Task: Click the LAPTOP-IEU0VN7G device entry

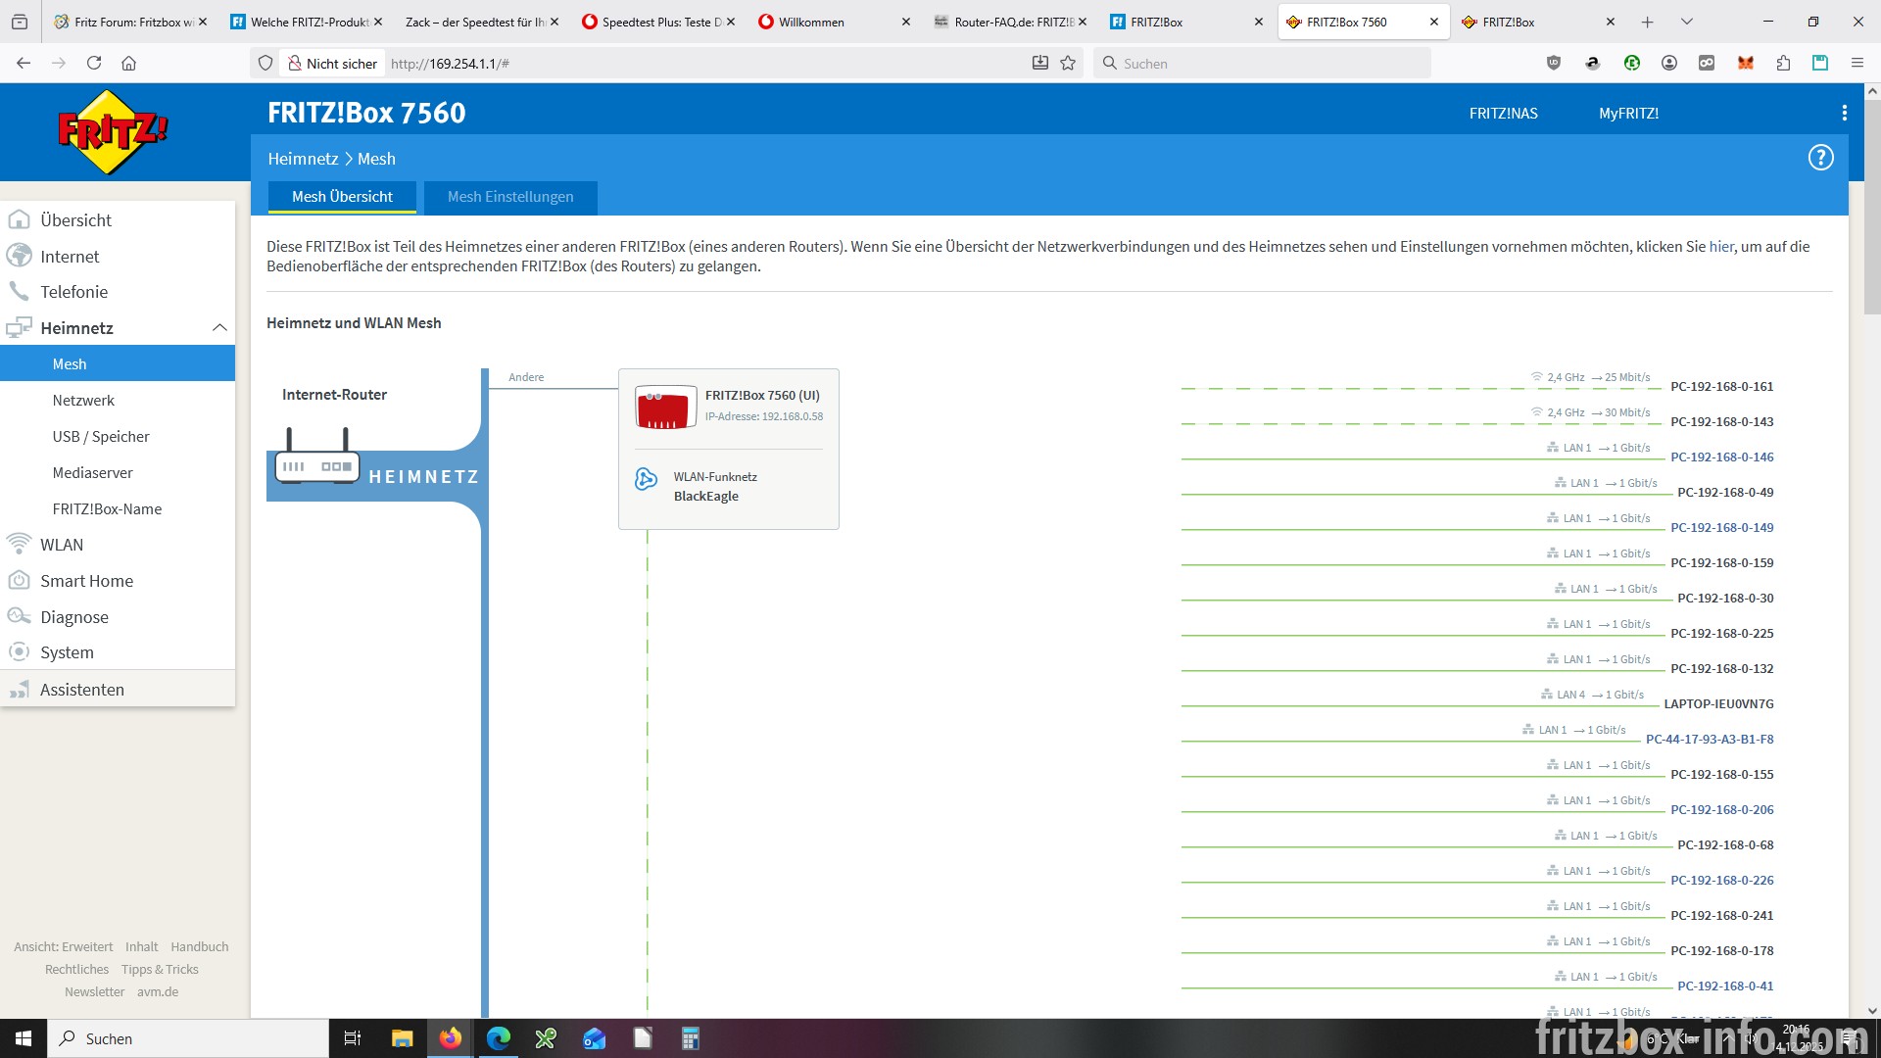Action: pos(1718,703)
